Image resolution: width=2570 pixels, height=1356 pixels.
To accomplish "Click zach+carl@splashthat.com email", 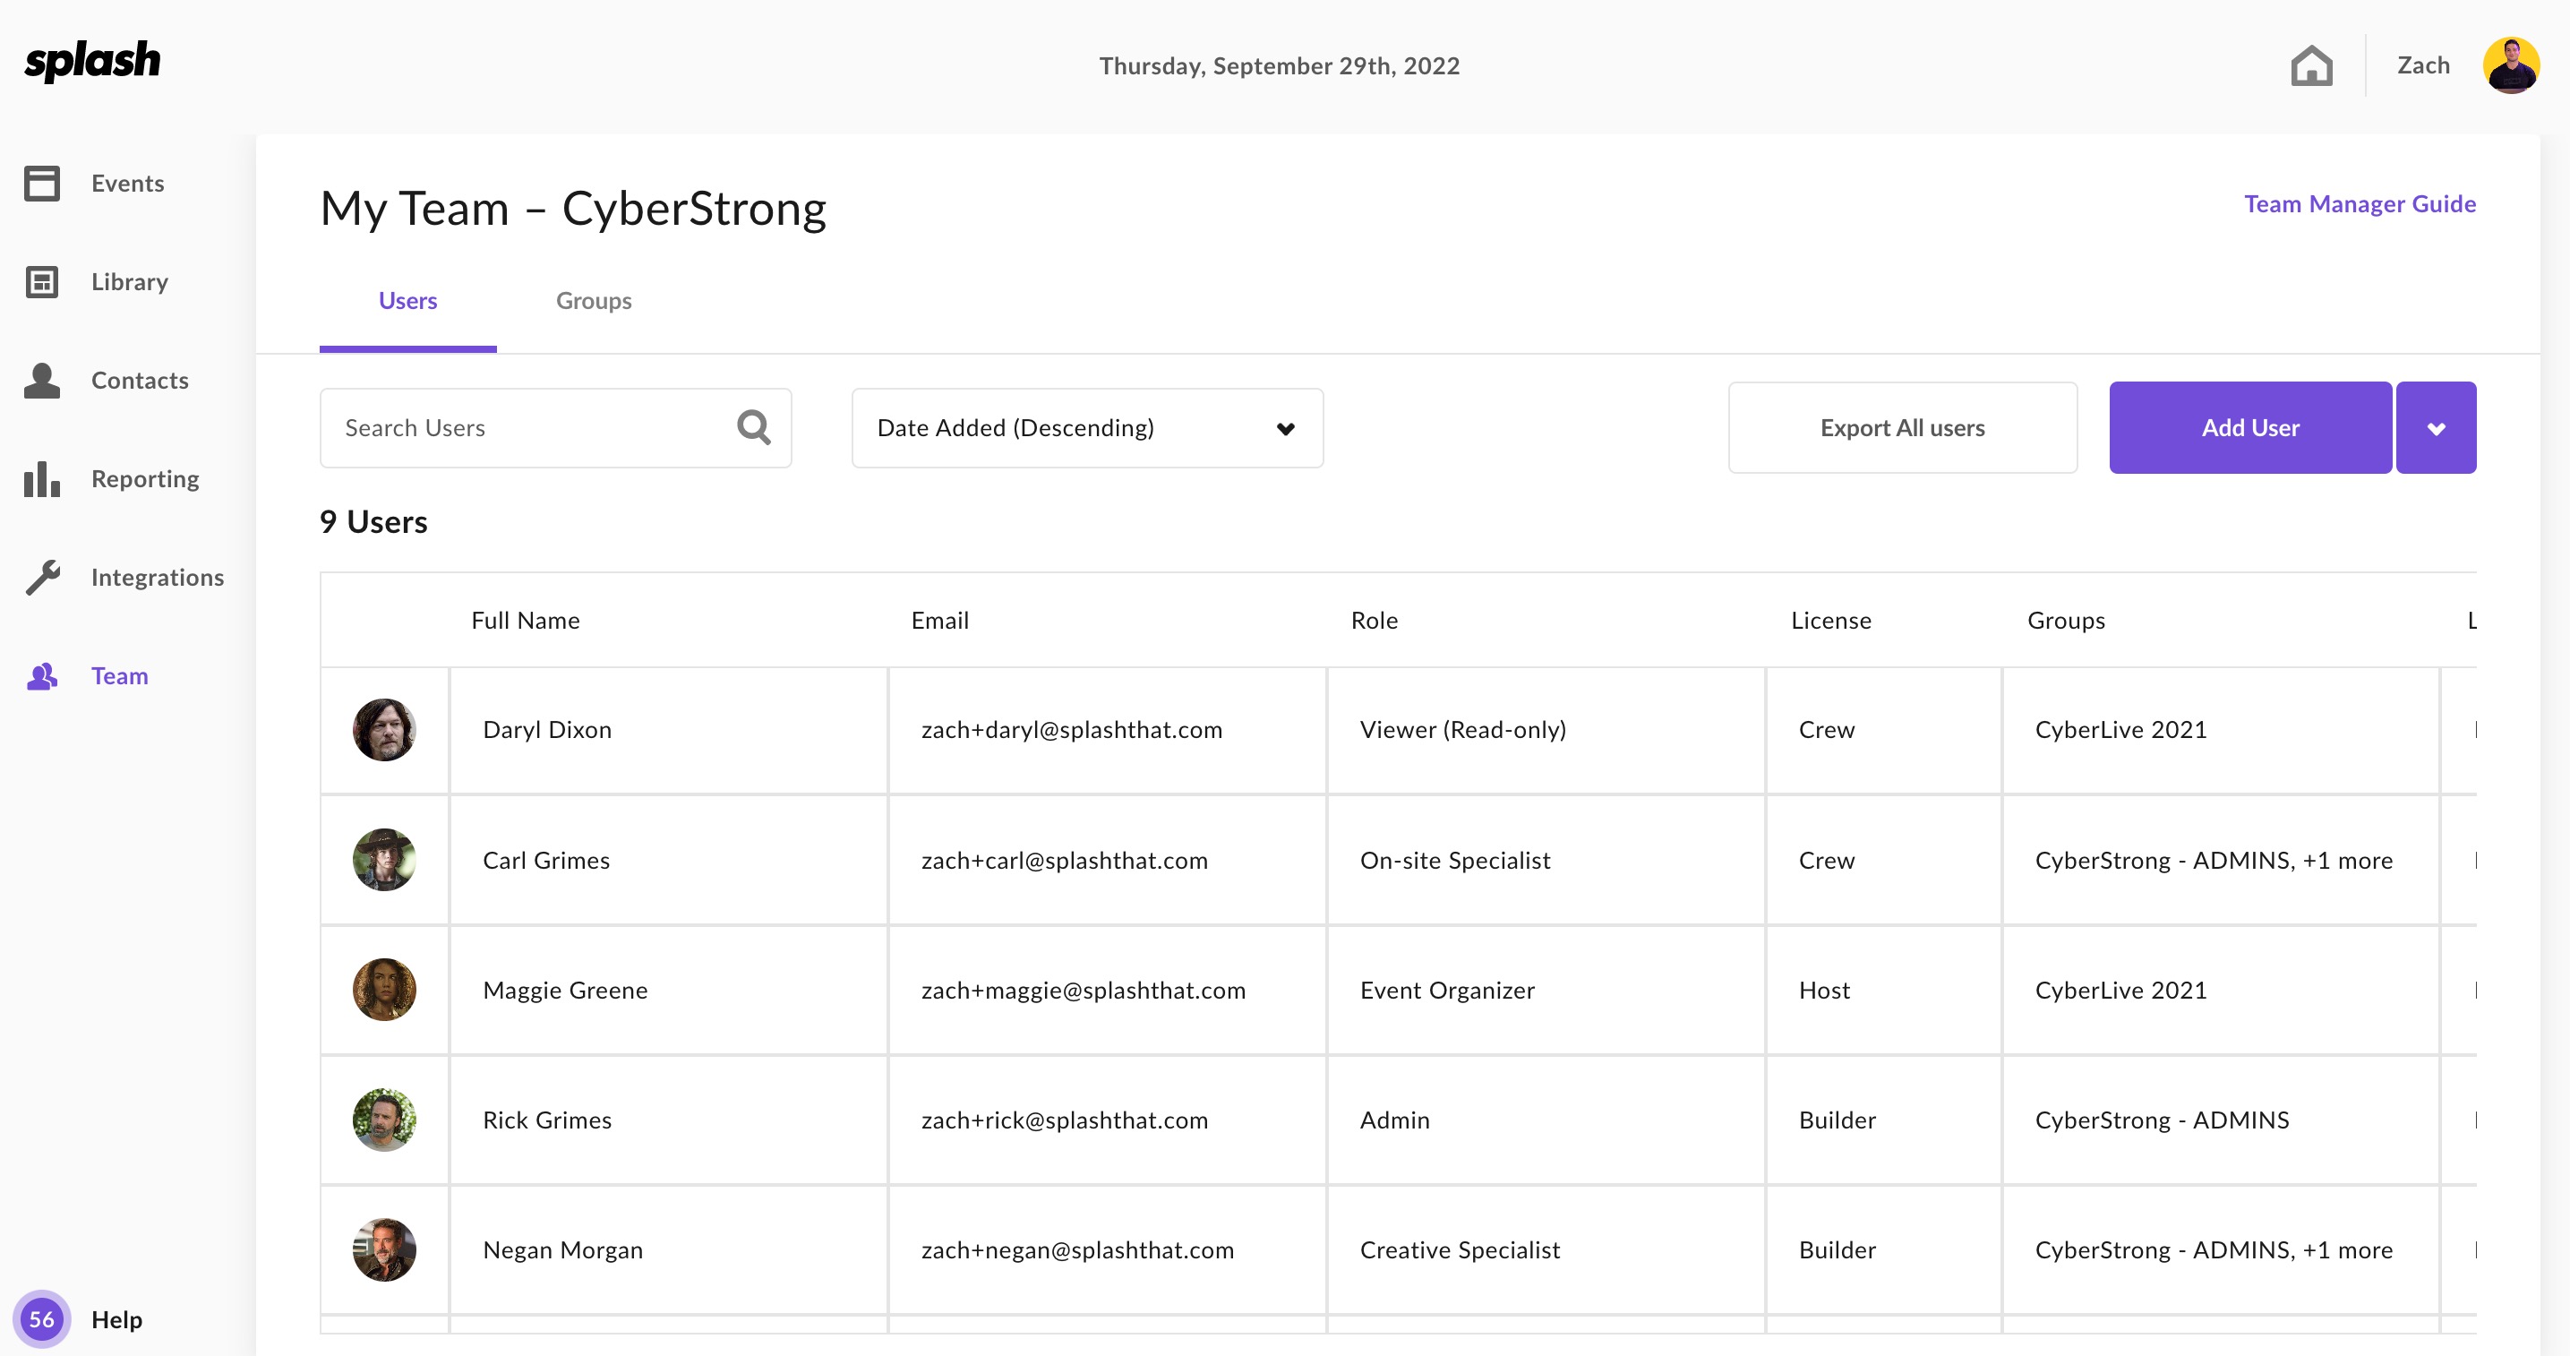I will pyautogui.click(x=1065, y=860).
